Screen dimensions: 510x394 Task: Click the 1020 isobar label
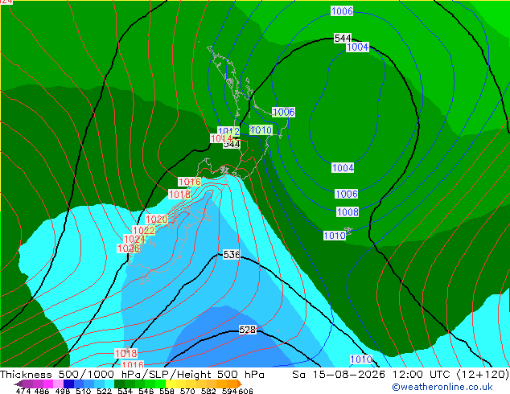pyautogui.click(x=156, y=219)
